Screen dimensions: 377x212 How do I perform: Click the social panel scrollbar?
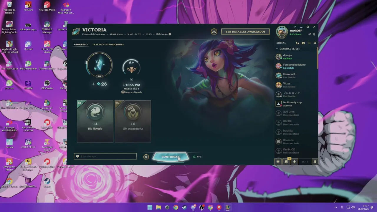pyautogui.click(x=317, y=57)
